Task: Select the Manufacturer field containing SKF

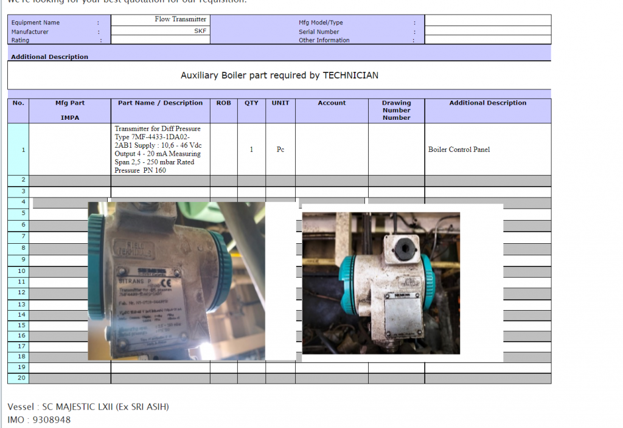Action: (x=160, y=31)
